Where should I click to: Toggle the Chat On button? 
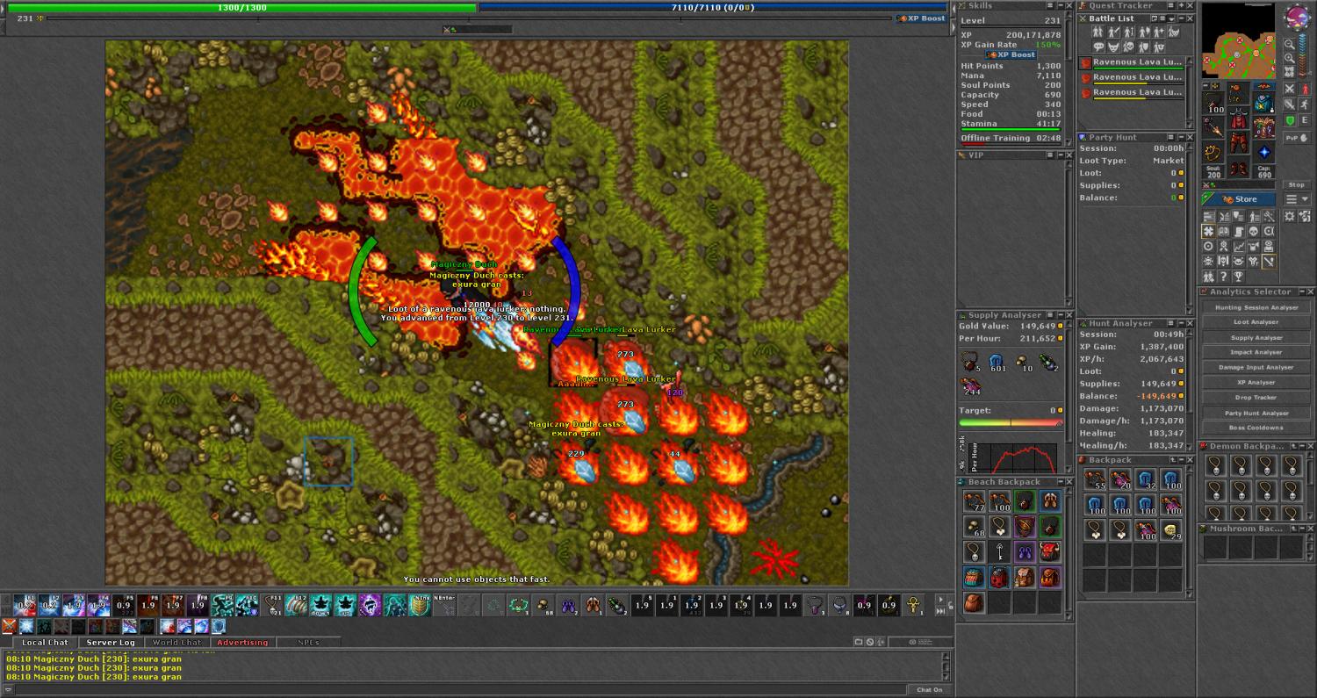[x=929, y=690]
